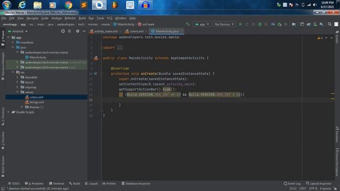Open Project Structure folder icon in toolbar
340x191 pixels.
[294, 24]
